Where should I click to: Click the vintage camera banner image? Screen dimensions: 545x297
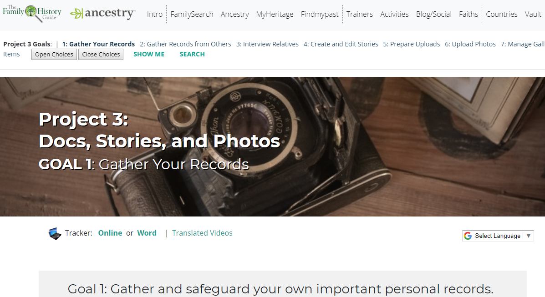(x=272, y=146)
